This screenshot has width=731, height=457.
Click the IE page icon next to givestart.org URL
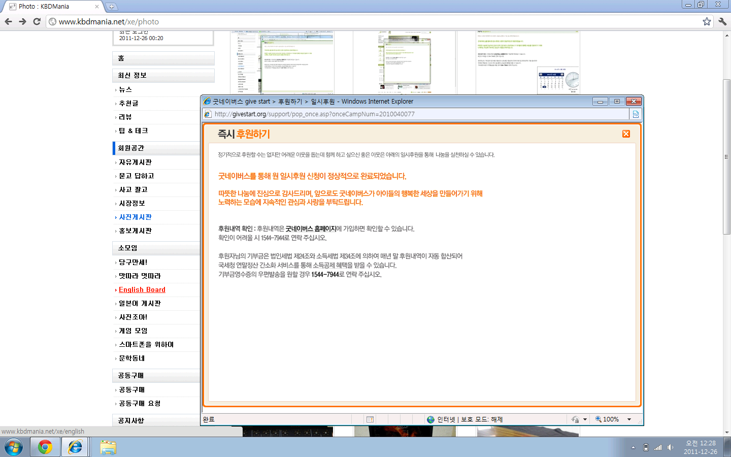[x=208, y=114]
